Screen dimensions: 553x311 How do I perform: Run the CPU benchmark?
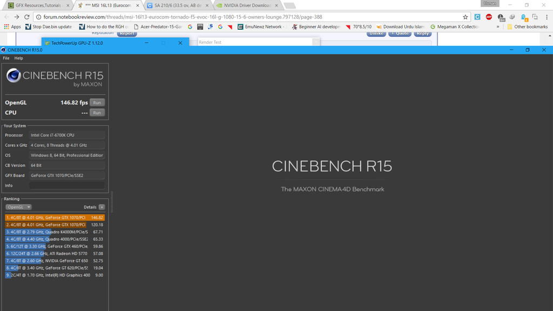(x=97, y=113)
